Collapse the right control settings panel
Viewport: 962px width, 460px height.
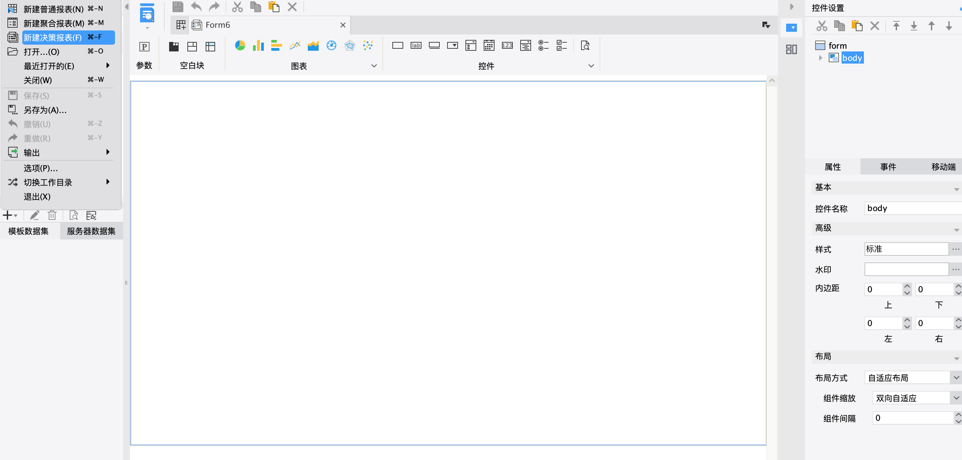[791, 7]
